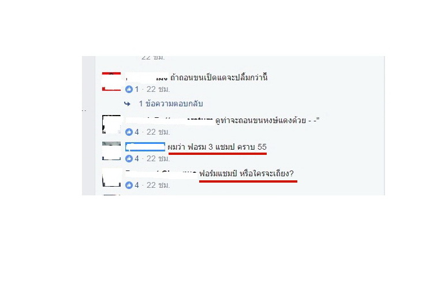The height and width of the screenshot is (293, 433).
Task: Click commenter name before ถ้าถอนขนเป็ดแดง text
Action: (147, 77)
